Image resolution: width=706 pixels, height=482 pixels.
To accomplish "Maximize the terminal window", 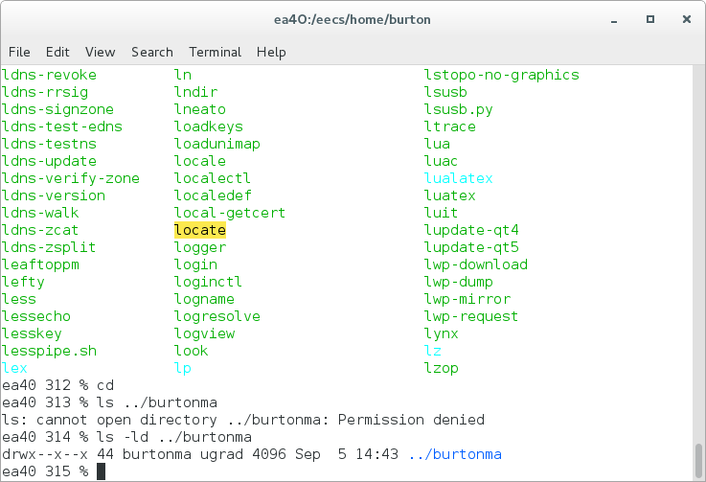I will pyautogui.click(x=650, y=19).
